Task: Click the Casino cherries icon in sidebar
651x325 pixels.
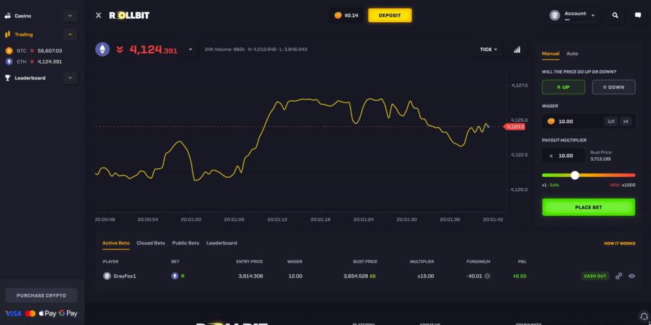Action: [x=7, y=16]
